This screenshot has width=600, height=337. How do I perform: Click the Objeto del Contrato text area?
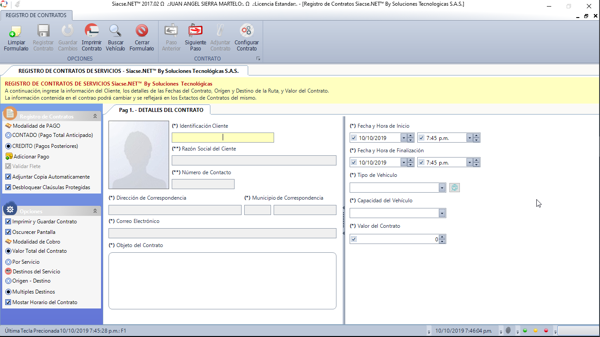pos(222,281)
